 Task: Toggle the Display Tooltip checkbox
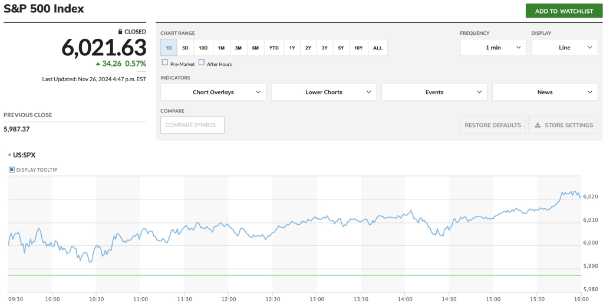pos(12,170)
